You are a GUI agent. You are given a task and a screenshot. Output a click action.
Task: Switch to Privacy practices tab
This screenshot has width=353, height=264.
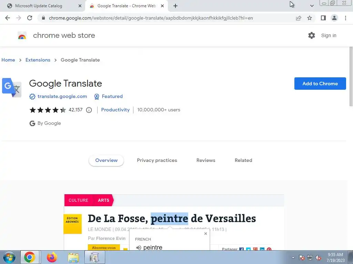157,160
